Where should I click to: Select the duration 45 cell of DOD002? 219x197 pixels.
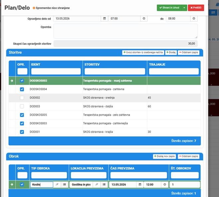[x=174, y=98]
